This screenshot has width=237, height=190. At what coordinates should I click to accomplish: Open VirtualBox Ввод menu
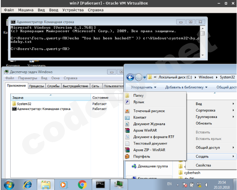pyautogui.click(x=54, y=10)
